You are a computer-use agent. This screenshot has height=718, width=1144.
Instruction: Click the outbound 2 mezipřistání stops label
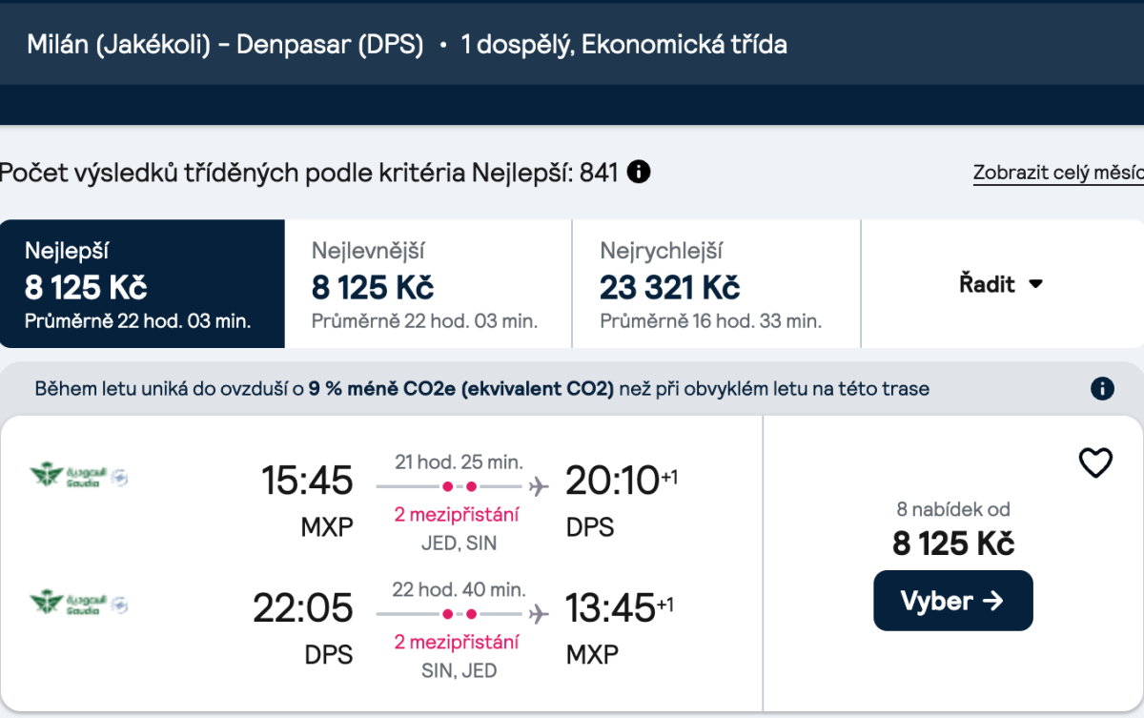[x=458, y=515]
